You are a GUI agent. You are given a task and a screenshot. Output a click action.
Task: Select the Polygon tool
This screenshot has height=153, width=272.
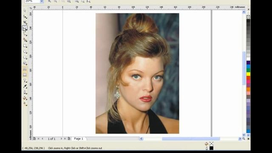pos(25,57)
